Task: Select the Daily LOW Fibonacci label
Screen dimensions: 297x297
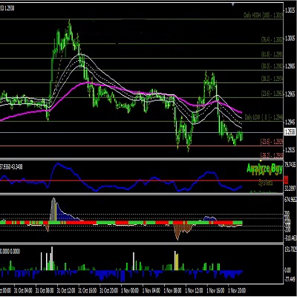Action: coord(264,117)
